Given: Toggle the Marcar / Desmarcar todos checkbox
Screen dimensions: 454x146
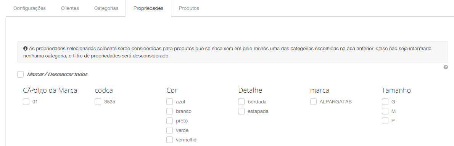Looking at the screenshot, I should [20, 75].
